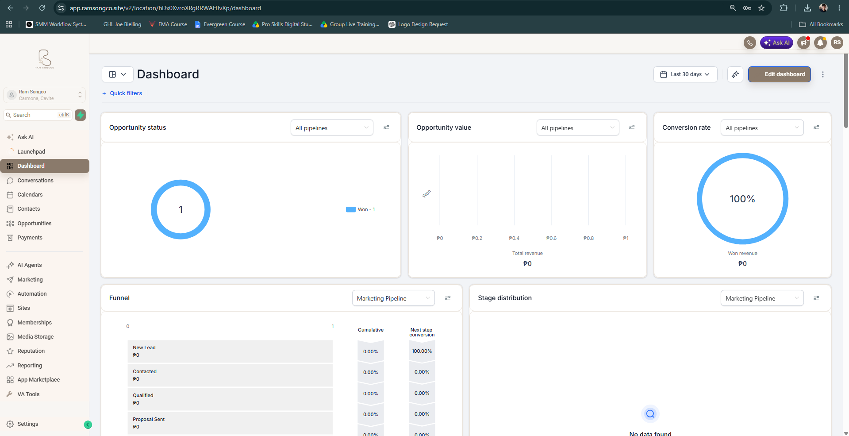Expand Stage distribution Marketing Pipeline dropdown

tap(762, 298)
